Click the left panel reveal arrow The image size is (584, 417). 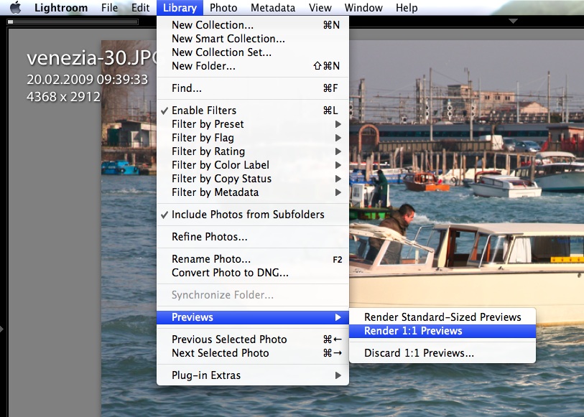coord(3,329)
